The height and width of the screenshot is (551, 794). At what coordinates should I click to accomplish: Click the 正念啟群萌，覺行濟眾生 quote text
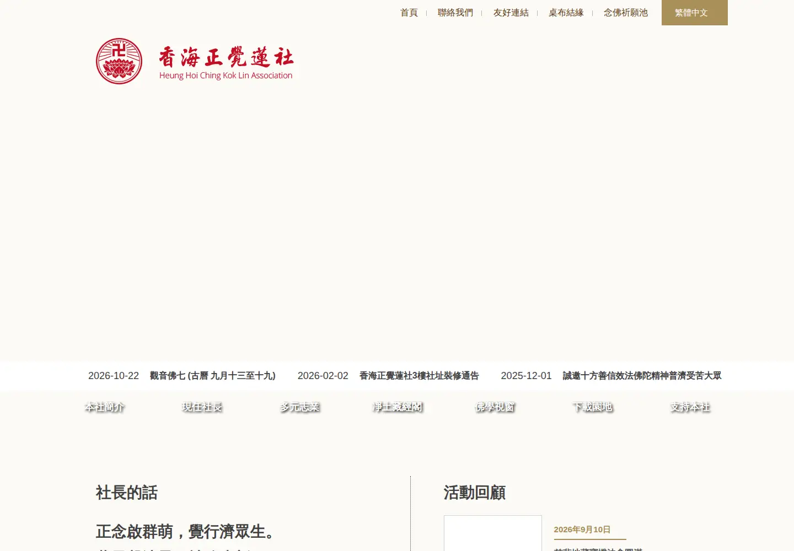186,532
